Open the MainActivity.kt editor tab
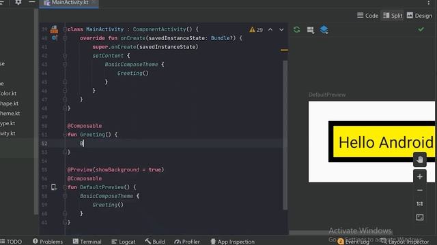Screen dimensions: 437x245 coord(69,3)
